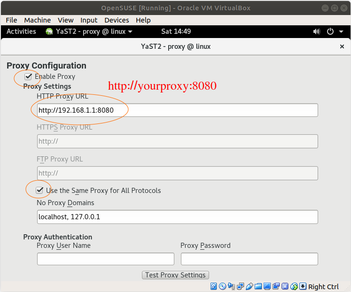
Task: Toggle Use the Same Proxy for All Protocols
Action: tap(39, 190)
